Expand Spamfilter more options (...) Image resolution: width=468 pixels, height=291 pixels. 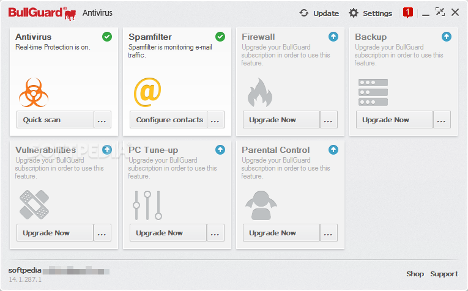tap(215, 120)
